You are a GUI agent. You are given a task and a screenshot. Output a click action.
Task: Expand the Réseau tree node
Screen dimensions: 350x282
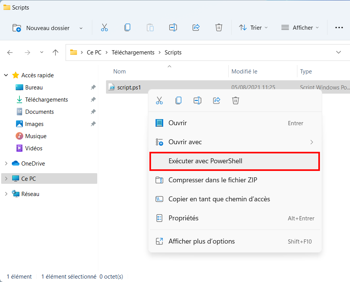tap(6, 194)
